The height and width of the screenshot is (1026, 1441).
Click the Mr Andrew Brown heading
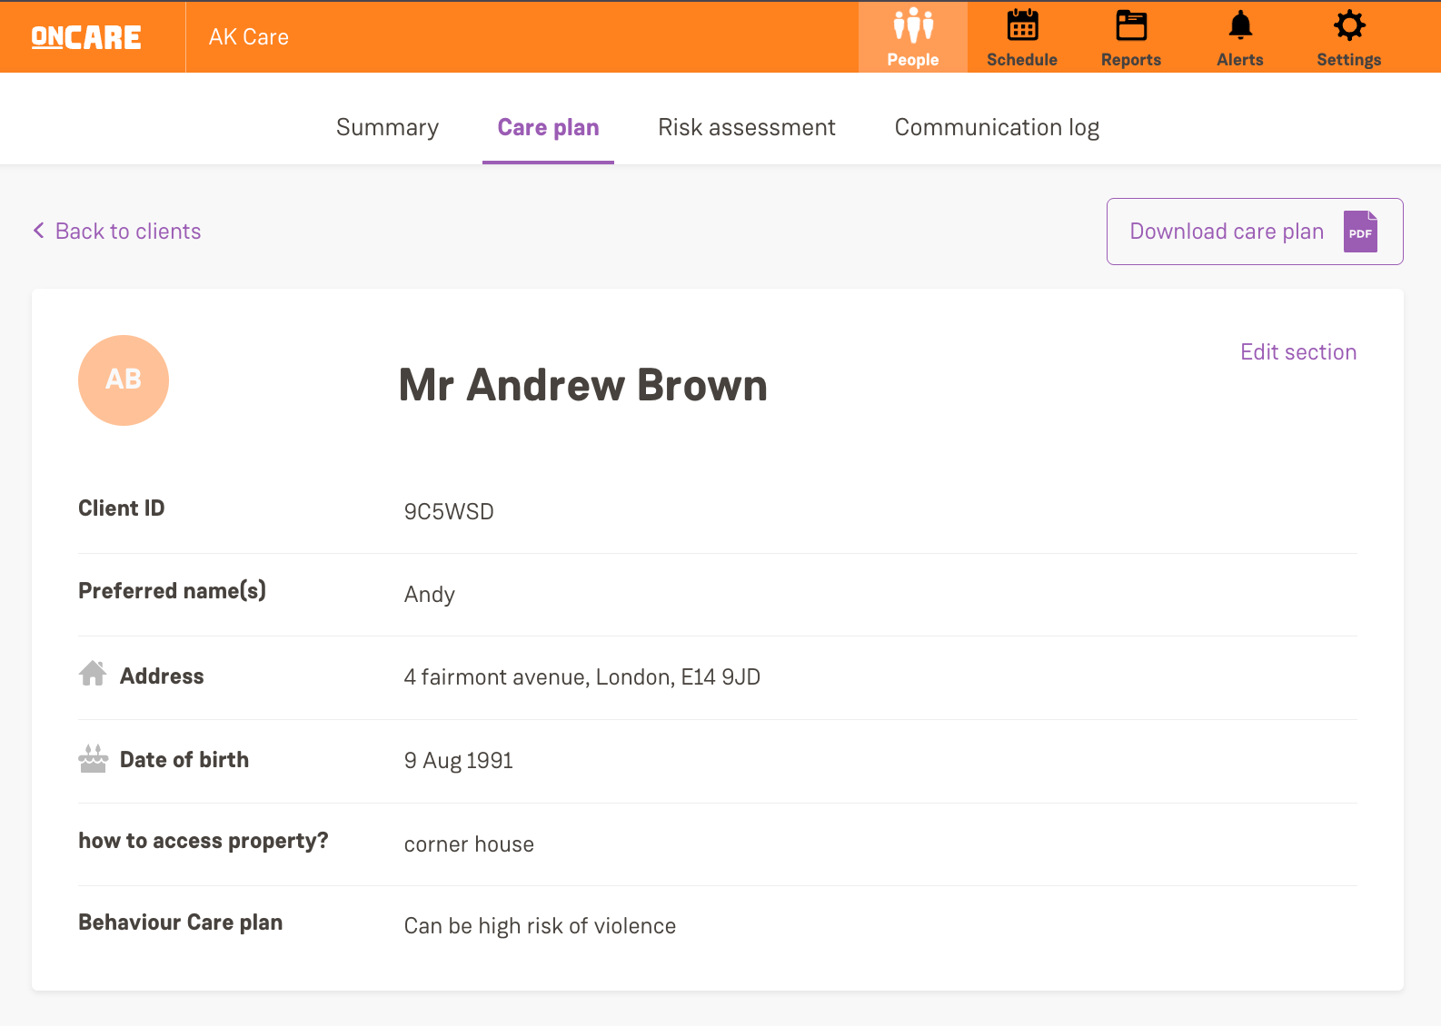click(582, 385)
